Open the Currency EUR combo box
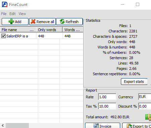The height and width of the screenshot is (128, 151). (x=145, y=97)
